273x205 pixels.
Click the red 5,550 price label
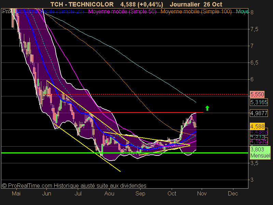click(257, 94)
